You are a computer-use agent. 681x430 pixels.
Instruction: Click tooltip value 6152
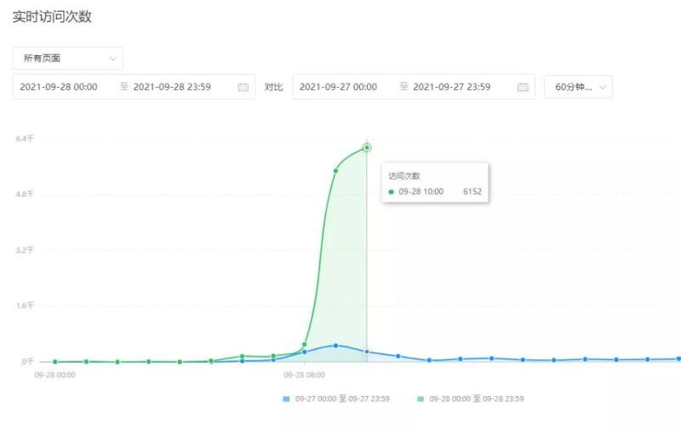[x=472, y=192]
